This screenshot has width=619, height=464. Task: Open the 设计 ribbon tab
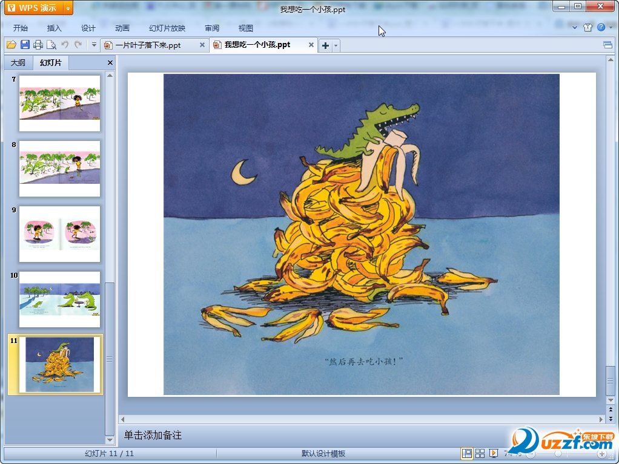(88, 28)
